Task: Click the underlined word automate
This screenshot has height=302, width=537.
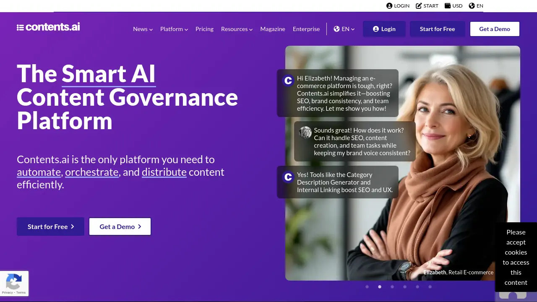Action: 39,172
